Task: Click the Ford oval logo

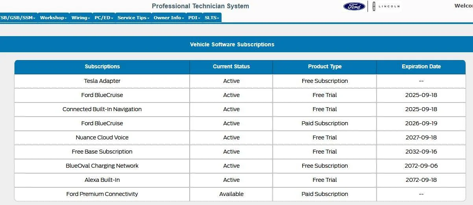Action: 354,6
